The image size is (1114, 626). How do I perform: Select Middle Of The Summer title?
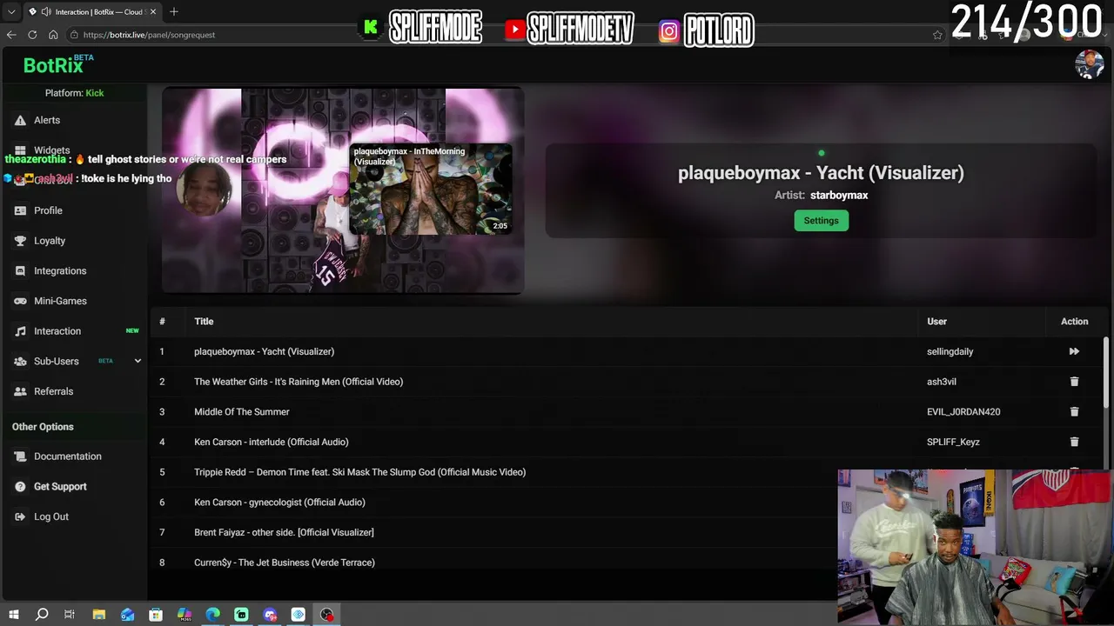241,412
